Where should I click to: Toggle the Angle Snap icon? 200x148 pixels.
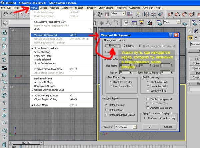177,14
